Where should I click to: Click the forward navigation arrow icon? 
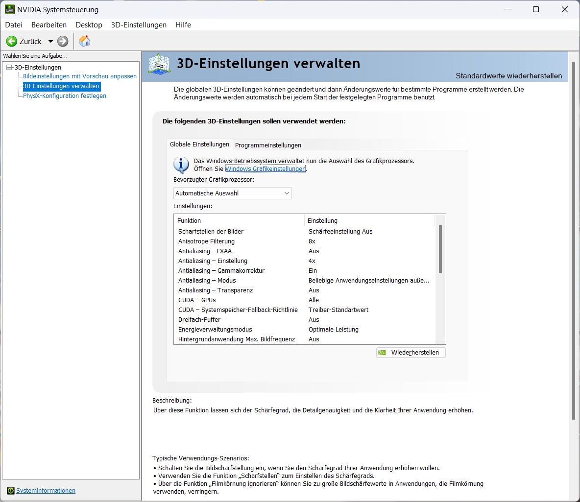coord(63,41)
